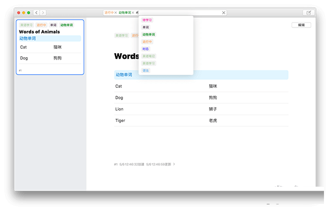This screenshot has width=330, height=211.
Task: Click the note creation timestamp in the footer
Action: (x=131, y=164)
